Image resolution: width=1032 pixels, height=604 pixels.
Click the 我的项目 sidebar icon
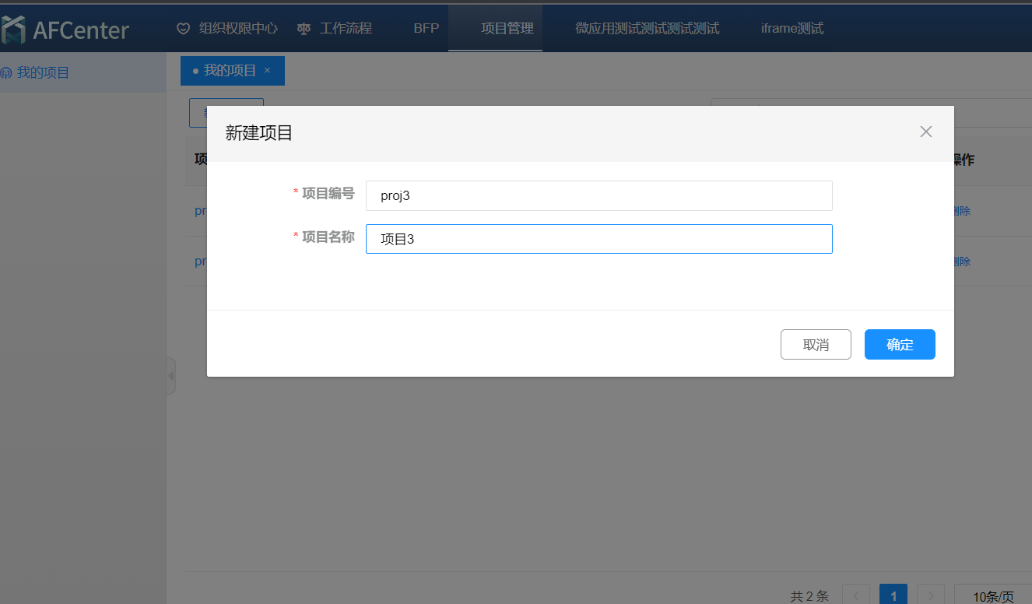pos(6,73)
